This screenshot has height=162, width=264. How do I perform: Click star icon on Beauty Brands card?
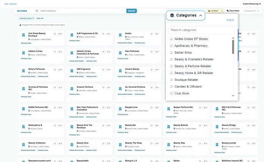[x=206, y=125]
